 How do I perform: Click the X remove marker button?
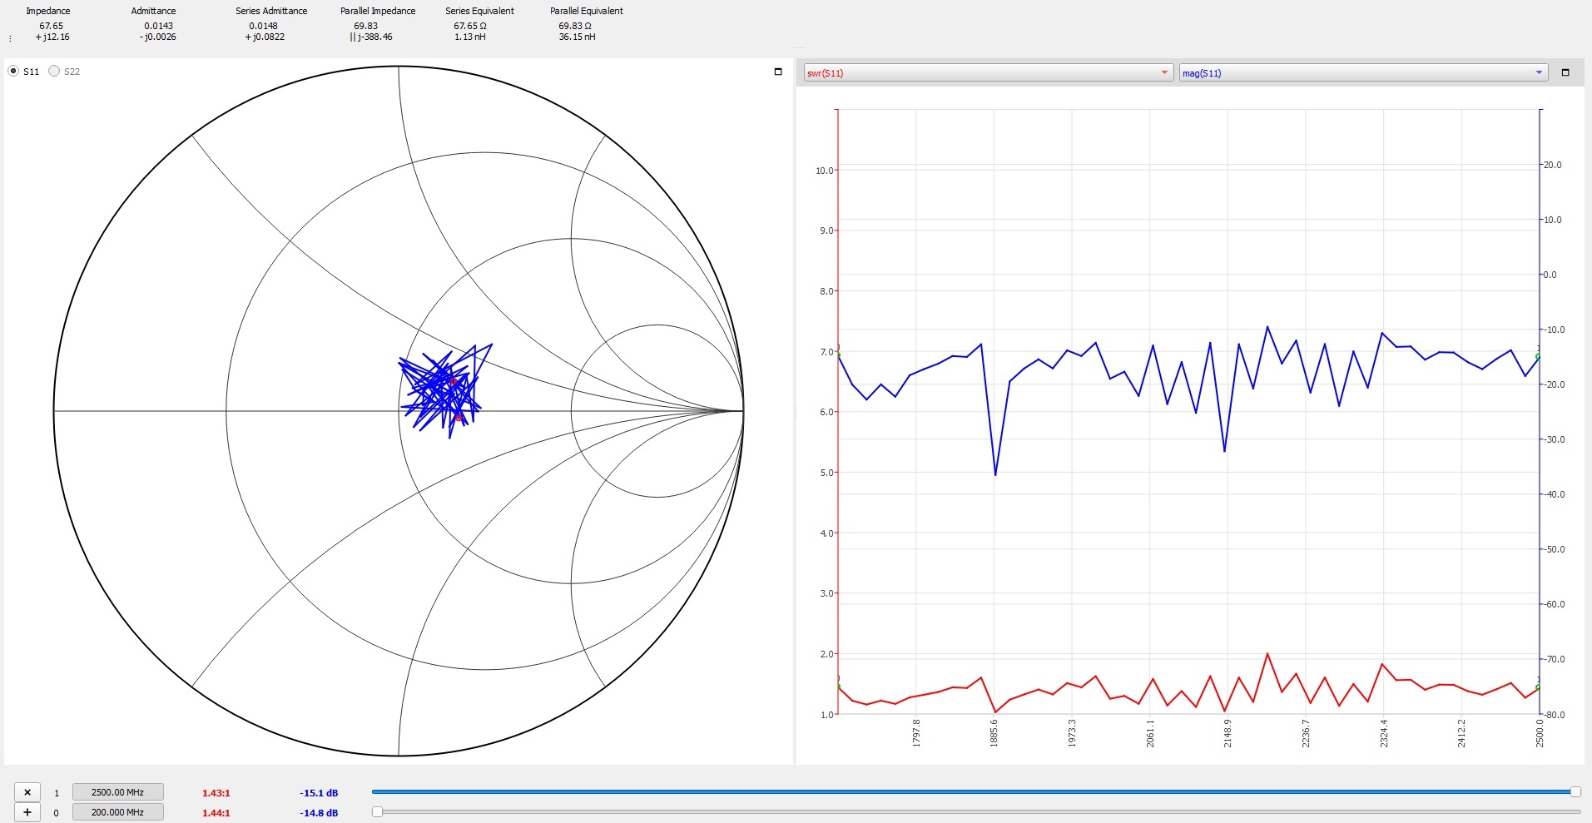(x=27, y=792)
